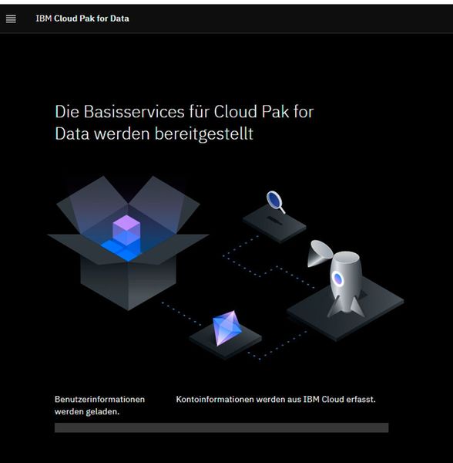Click the provisioning progress bar
Viewport: 453px width, 463px height.
(221, 428)
